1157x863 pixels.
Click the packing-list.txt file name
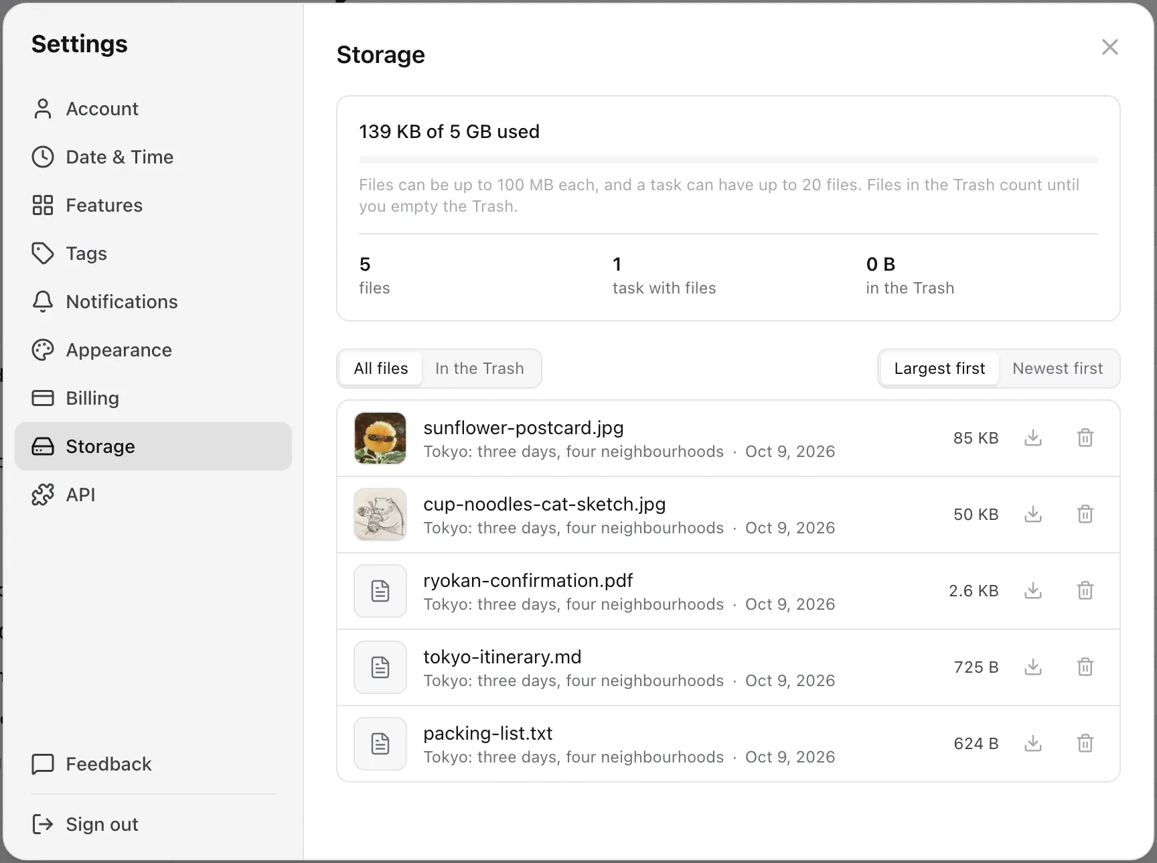pos(488,733)
